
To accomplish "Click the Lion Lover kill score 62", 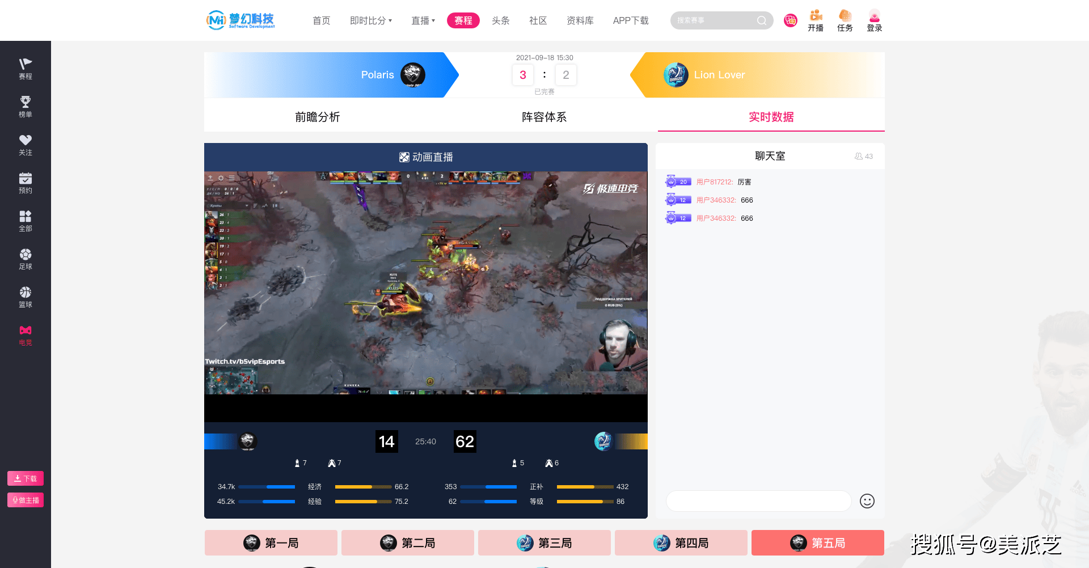I will pyautogui.click(x=465, y=441).
